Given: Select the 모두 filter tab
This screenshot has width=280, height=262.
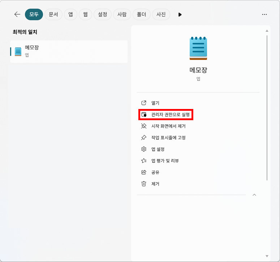Looking at the screenshot, I should pos(34,14).
